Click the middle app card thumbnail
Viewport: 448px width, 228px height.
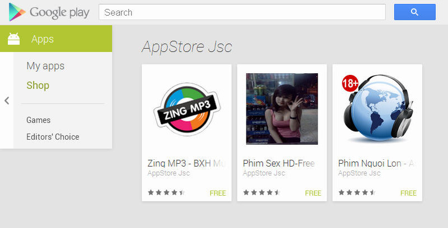282,109
